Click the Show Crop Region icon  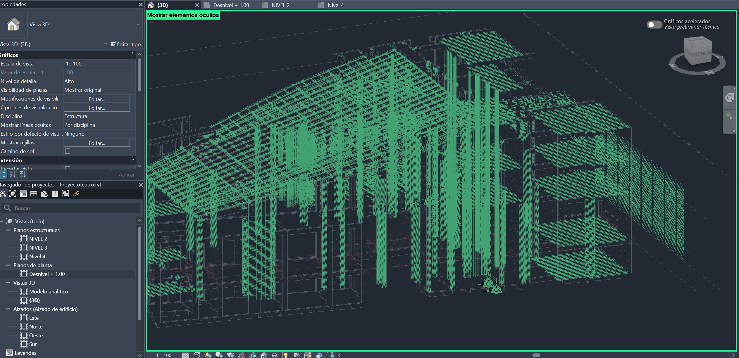253,355
